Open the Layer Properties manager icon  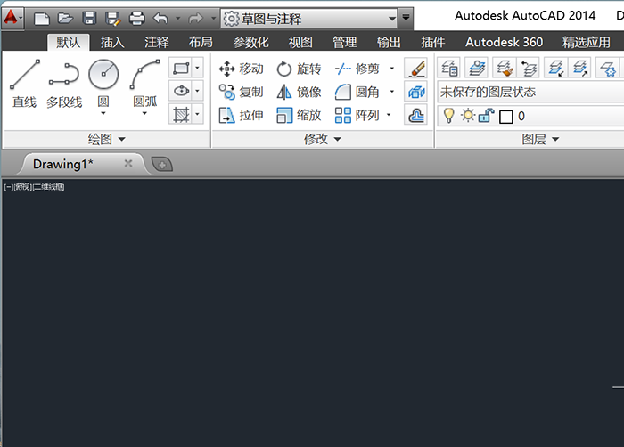pyautogui.click(x=449, y=68)
